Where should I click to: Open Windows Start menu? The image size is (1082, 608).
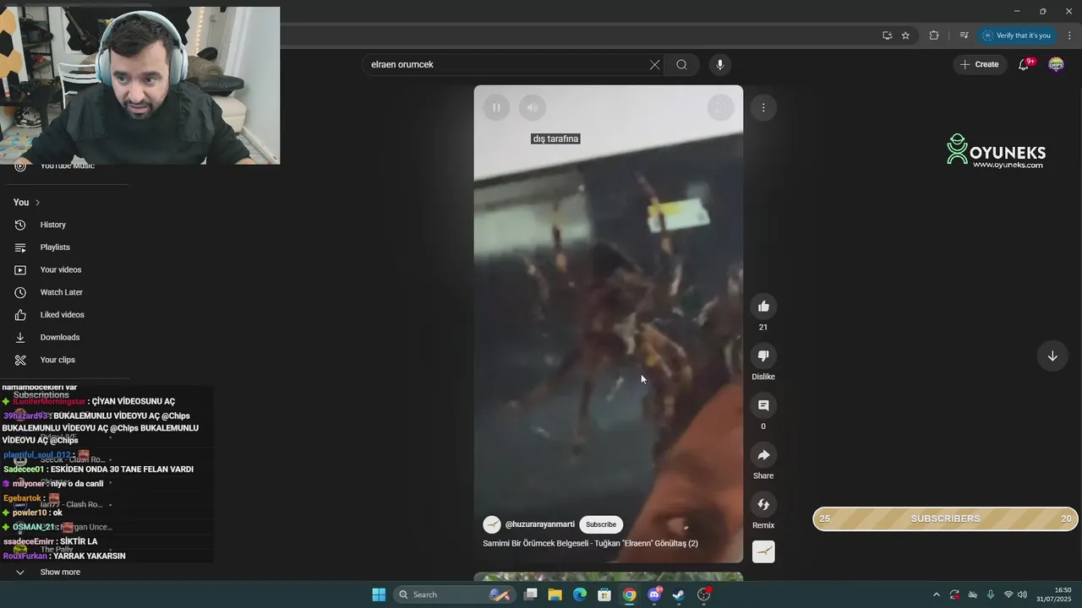[379, 594]
